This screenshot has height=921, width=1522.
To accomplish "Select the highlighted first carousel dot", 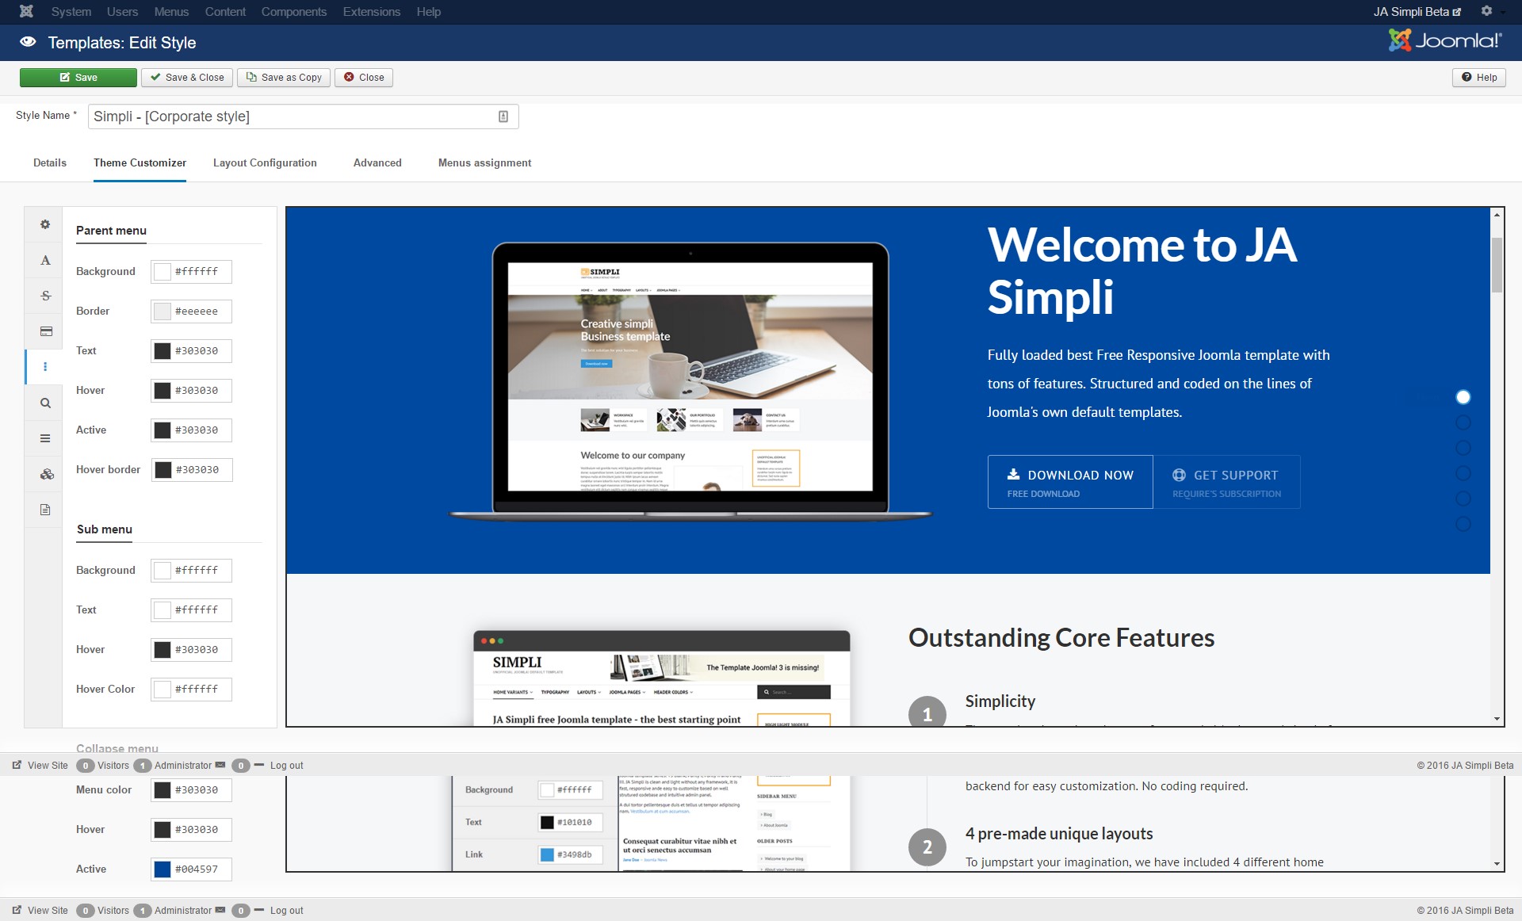I will point(1462,397).
